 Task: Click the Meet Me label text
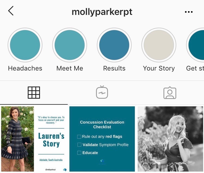[70, 68]
